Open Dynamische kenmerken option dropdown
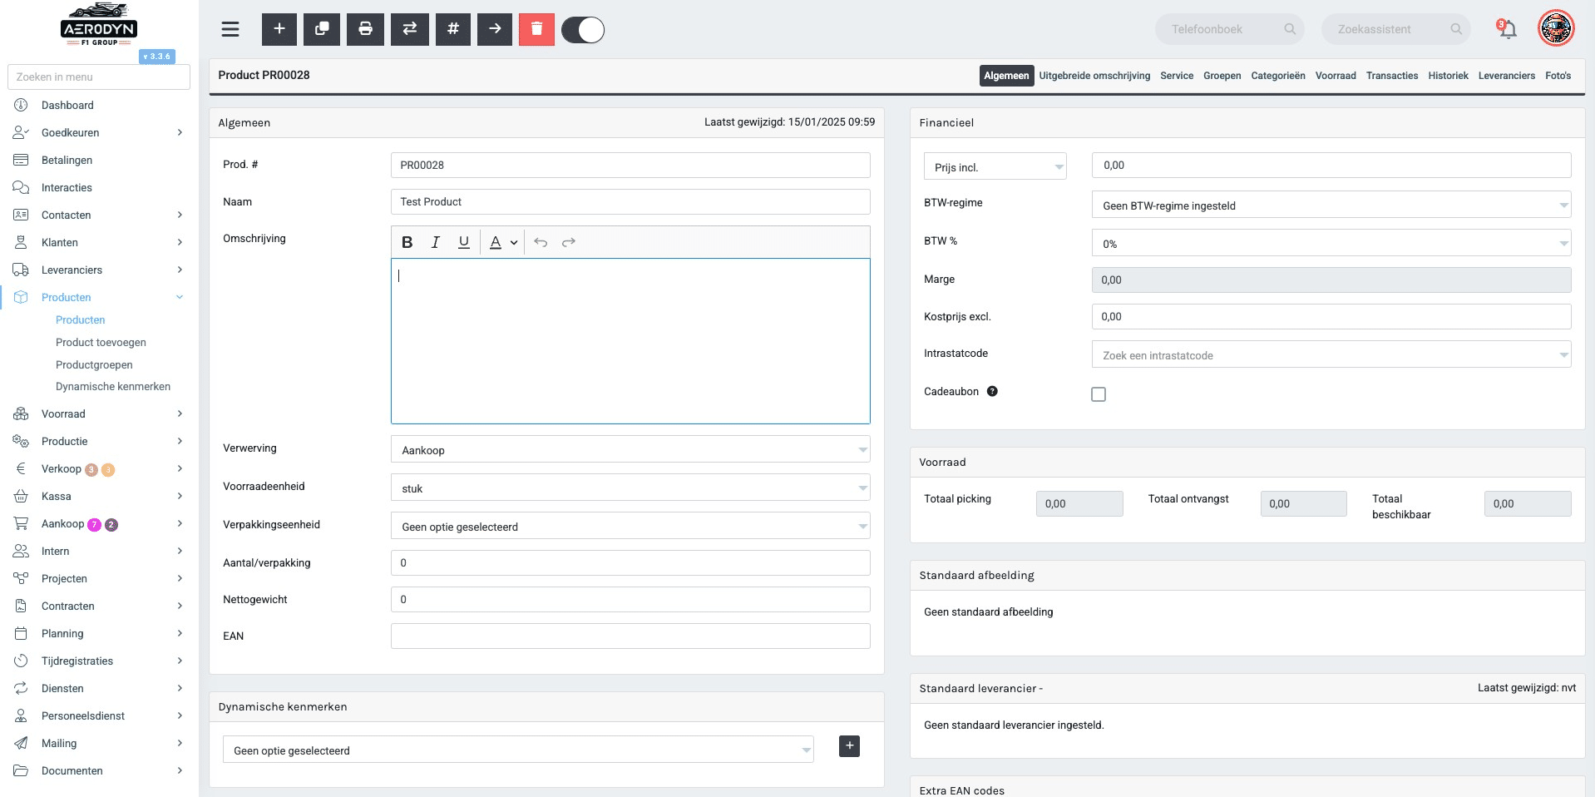This screenshot has width=1595, height=797. tap(518, 750)
